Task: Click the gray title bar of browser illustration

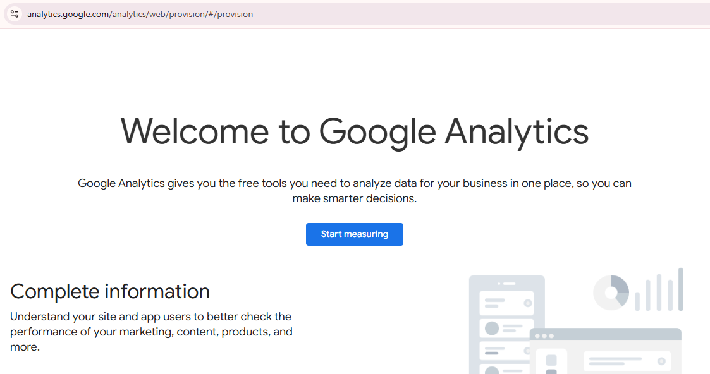Action: 606,334
